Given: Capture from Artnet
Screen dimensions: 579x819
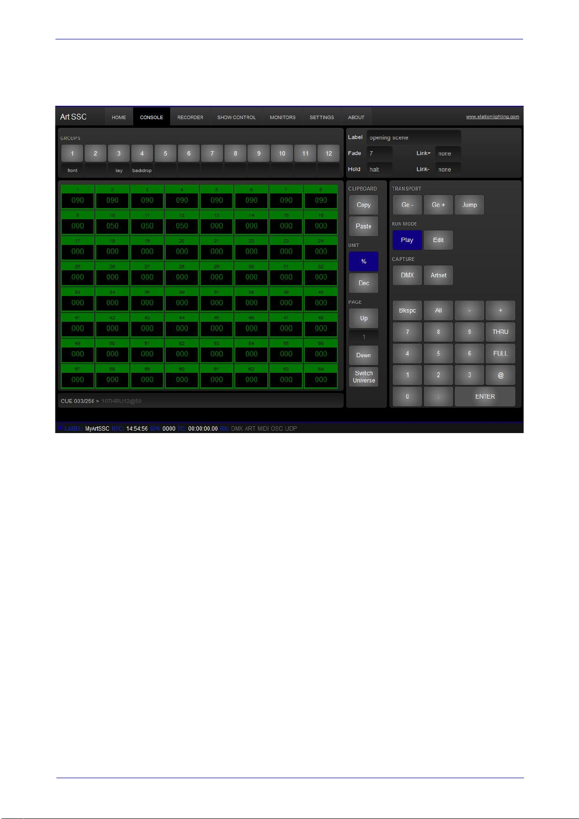Looking at the screenshot, I should click(438, 275).
